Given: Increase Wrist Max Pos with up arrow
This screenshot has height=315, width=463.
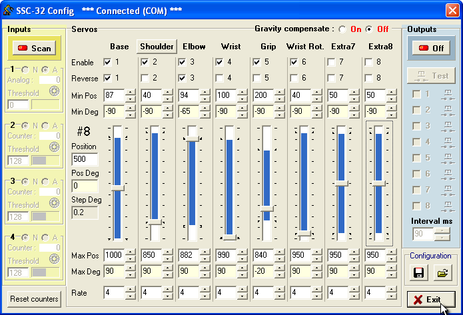Looking at the screenshot, I should pyautogui.click(x=242, y=252).
